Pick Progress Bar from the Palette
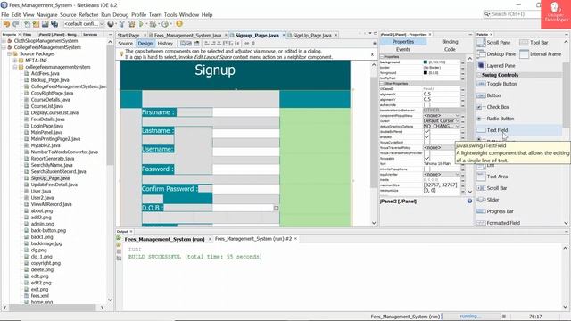The height and width of the screenshot is (321, 571). [495, 211]
